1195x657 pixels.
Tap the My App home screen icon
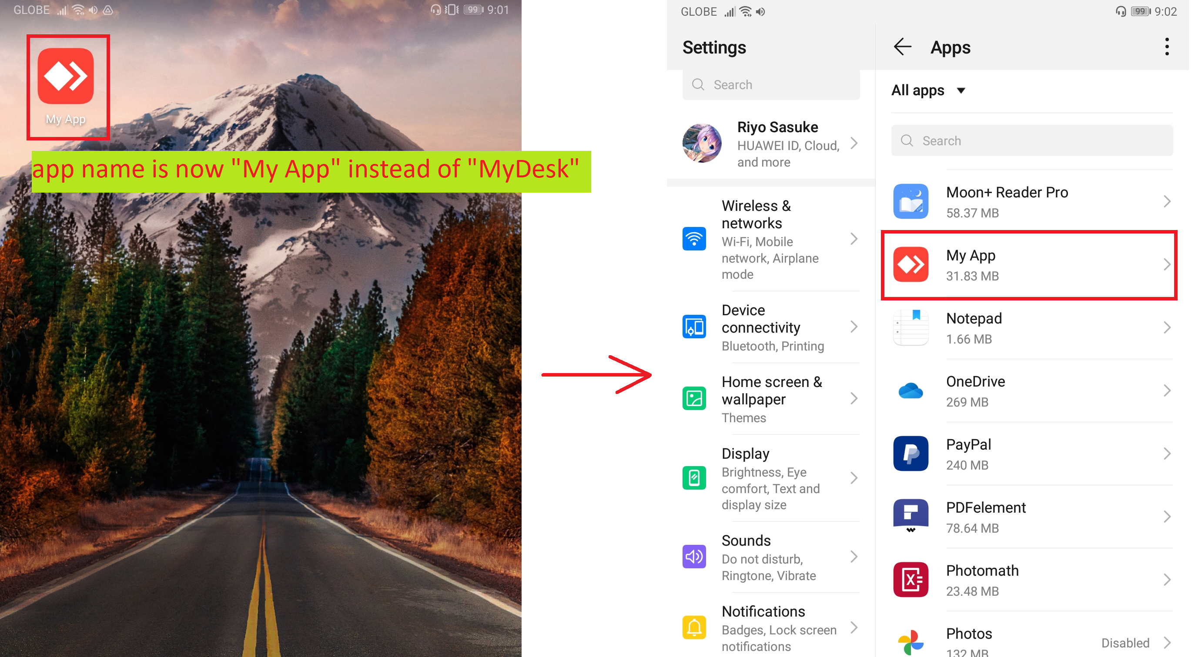point(65,77)
